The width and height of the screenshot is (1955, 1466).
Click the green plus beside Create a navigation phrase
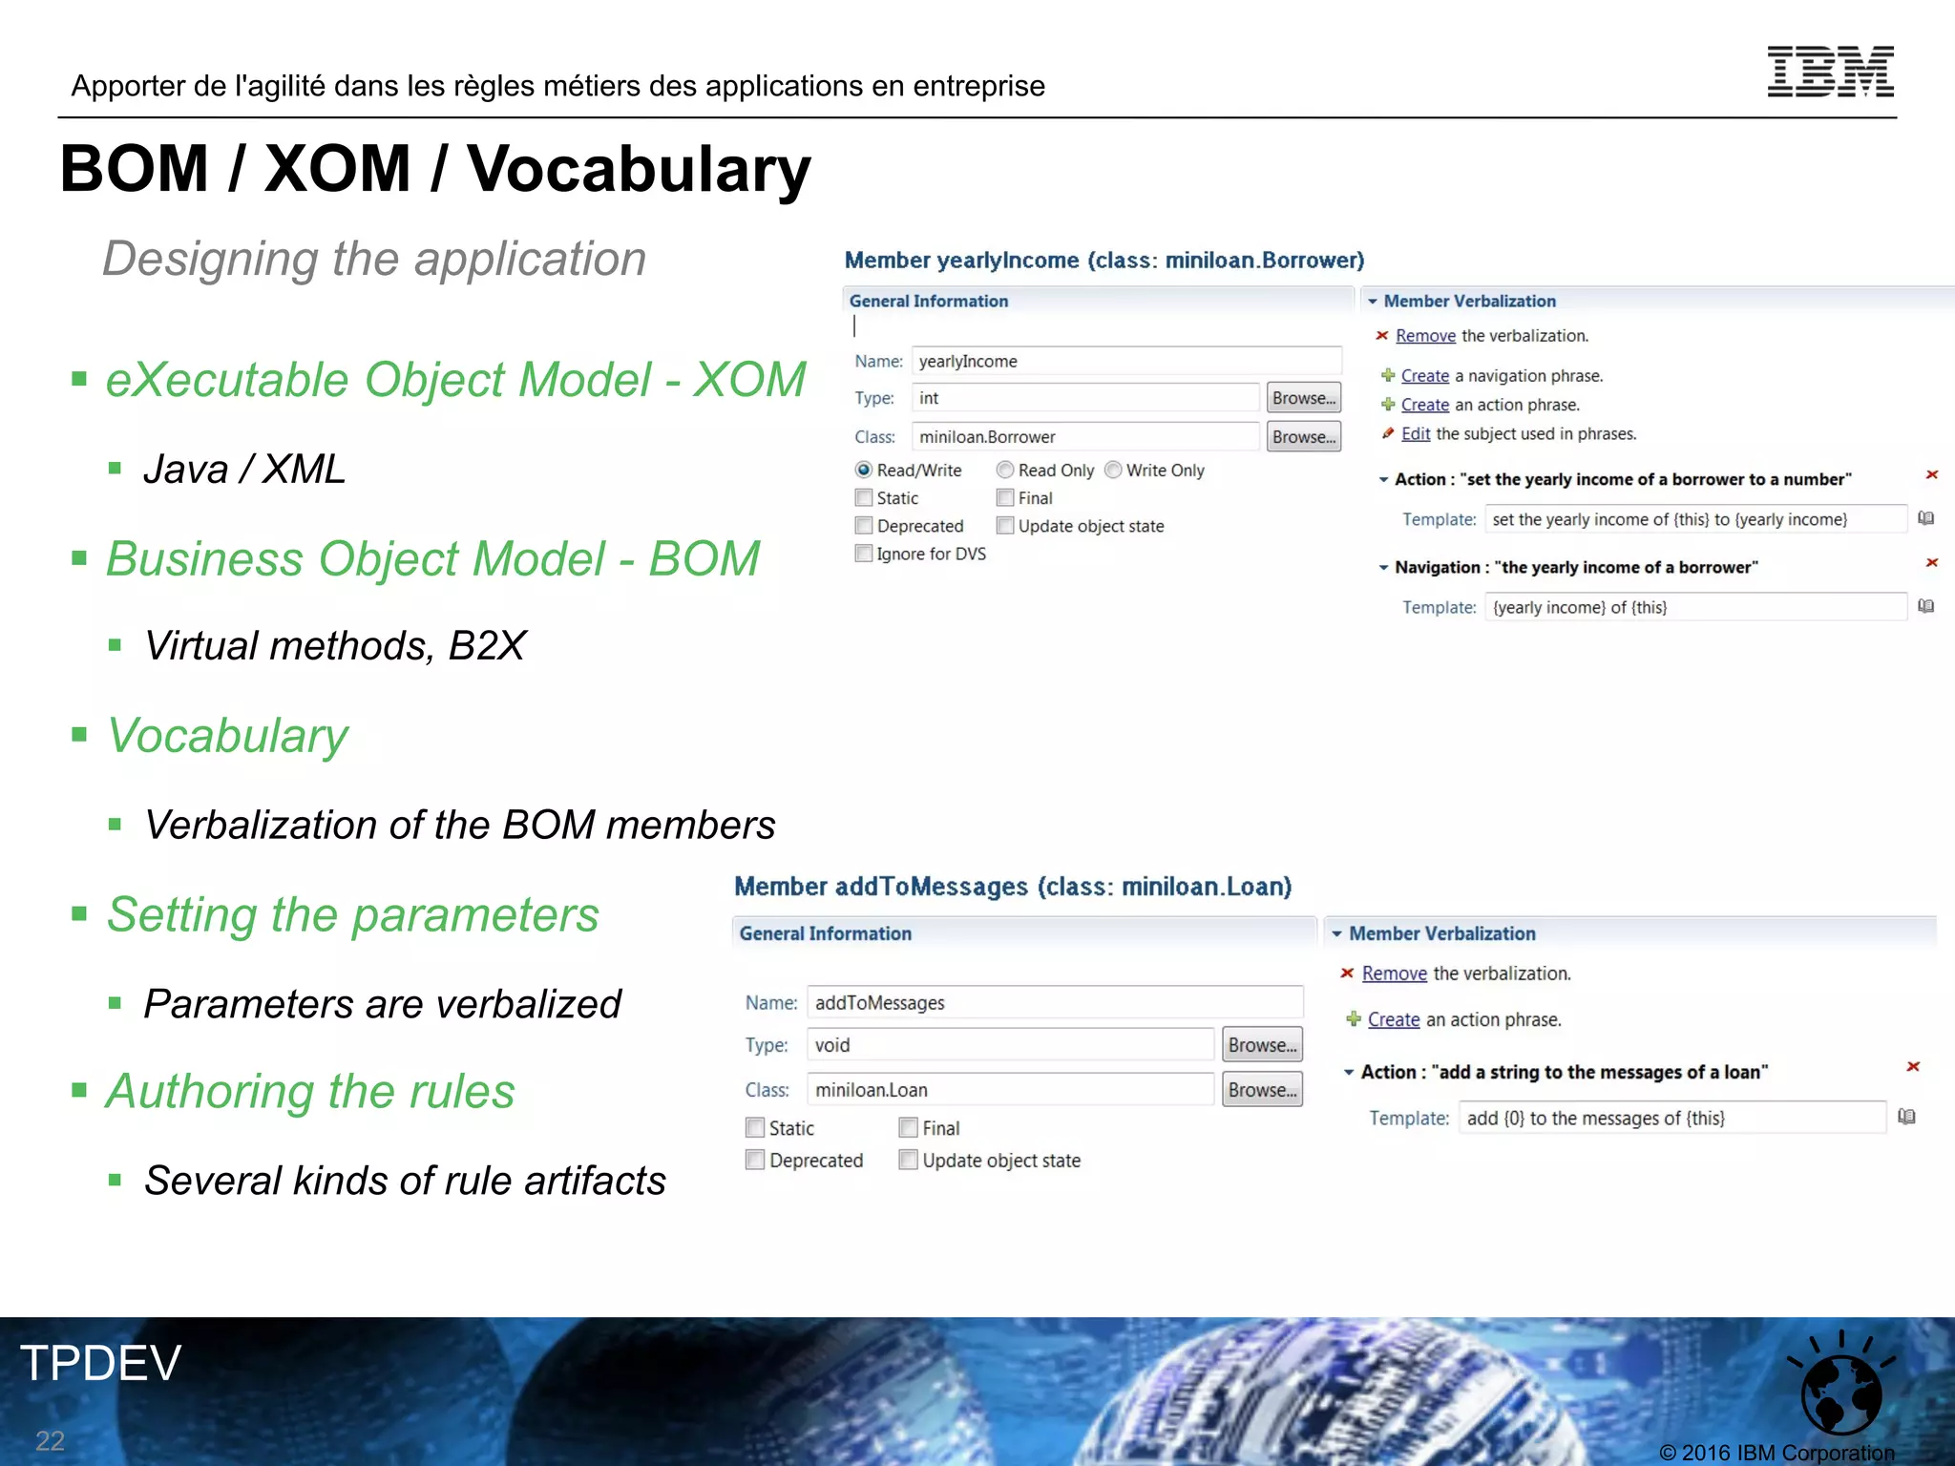[1388, 375]
